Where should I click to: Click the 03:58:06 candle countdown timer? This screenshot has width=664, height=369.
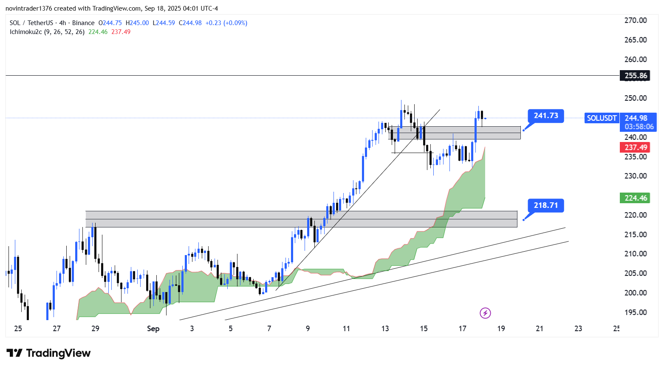[x=638, y=127]
